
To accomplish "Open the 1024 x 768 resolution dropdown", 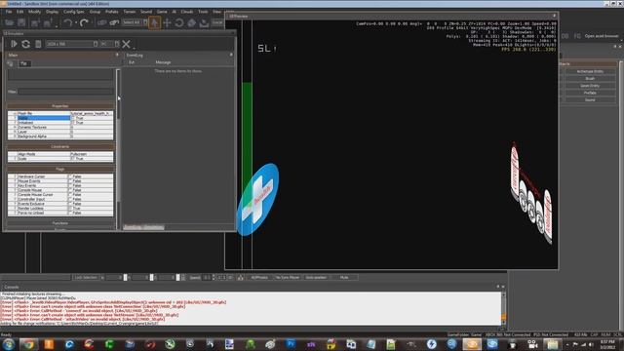I will (x=71, y=44).
